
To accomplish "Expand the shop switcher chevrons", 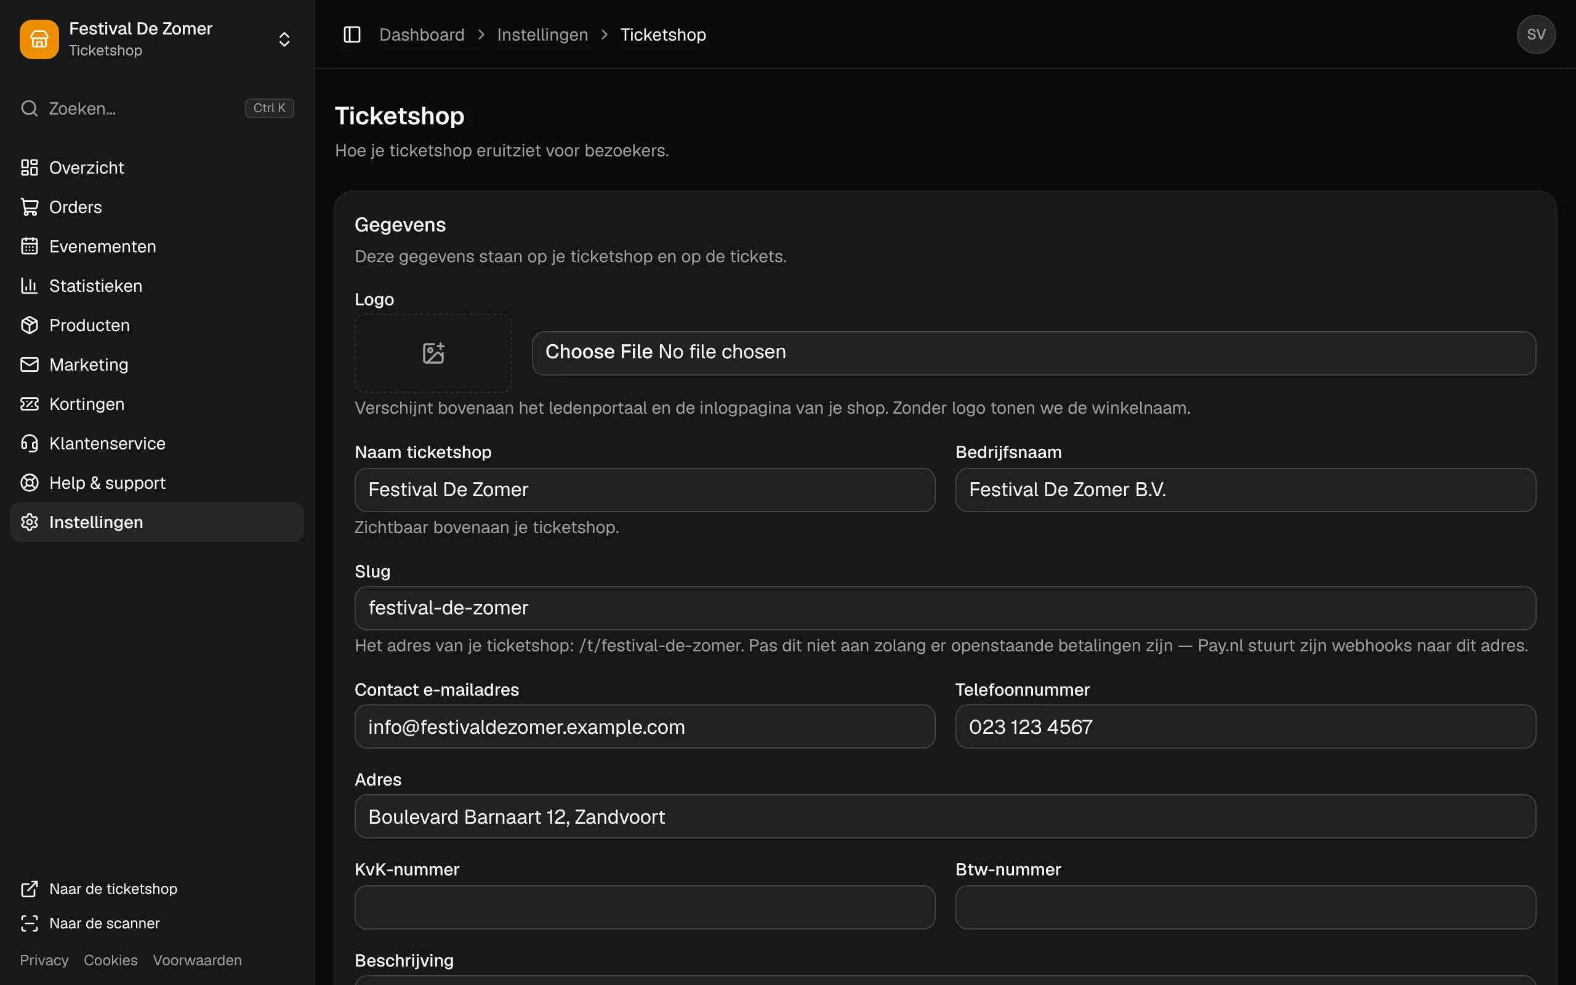I will pyautogui.click(x=284, y=39).
